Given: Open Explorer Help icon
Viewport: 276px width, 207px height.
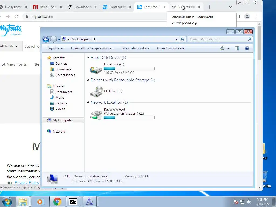Looking at the screenshot, I should pyautogui.click(x=247, y=48).
